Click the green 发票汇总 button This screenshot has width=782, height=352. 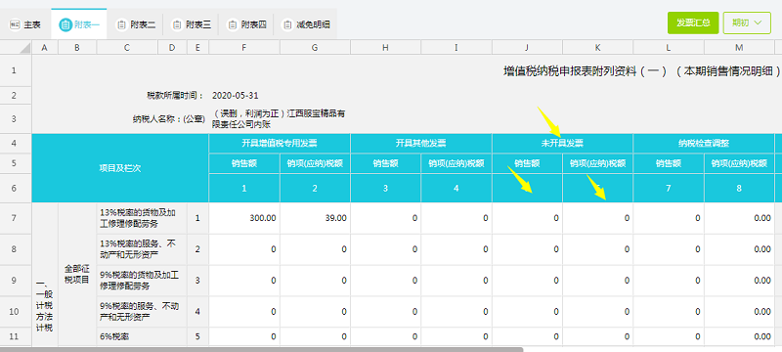click(693, 22)
